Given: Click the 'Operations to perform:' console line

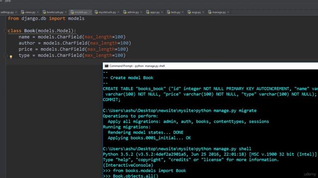Looking at the screenshot, I should click(x=130, y=116).
